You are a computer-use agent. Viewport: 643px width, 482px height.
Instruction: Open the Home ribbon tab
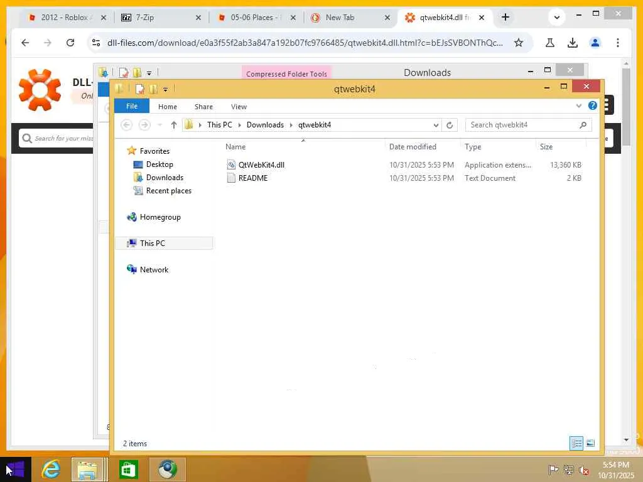[167, 107]
